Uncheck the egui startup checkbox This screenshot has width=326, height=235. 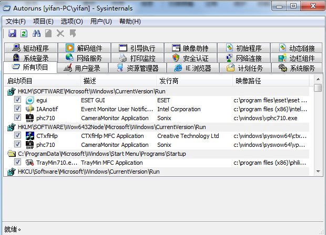(x=17, y=100)
